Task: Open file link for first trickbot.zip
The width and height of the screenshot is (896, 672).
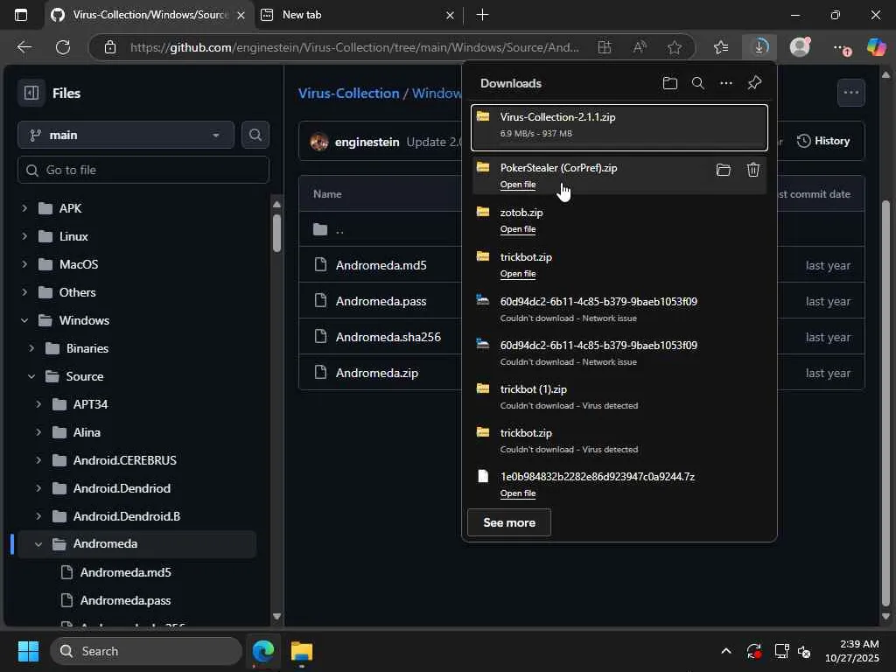Action: 518,274
